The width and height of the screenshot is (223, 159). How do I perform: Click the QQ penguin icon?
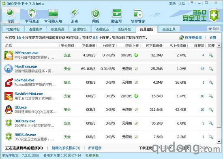pos(9,110)
